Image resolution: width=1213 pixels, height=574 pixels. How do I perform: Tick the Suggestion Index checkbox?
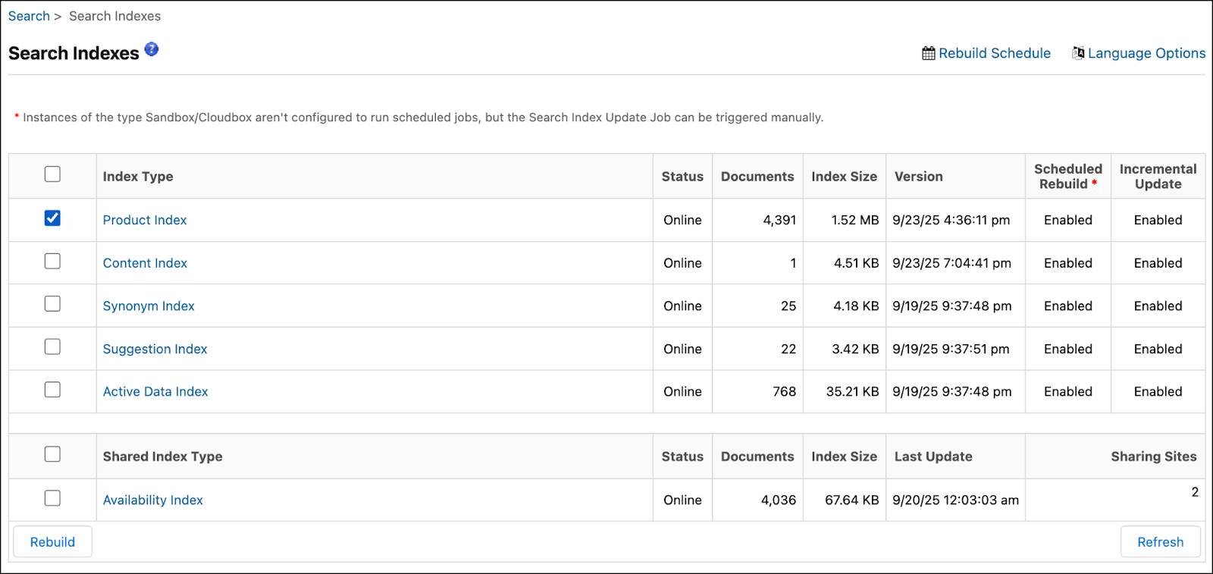click(x=52, y=347)
